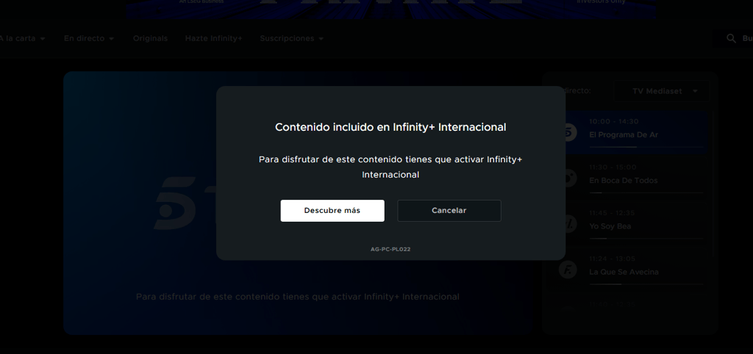Image resolution: width=753 pixels, height=354 pixels.
Task: Click the 11:30 - 15:00 time slot
Action: [x=613, y=167]
